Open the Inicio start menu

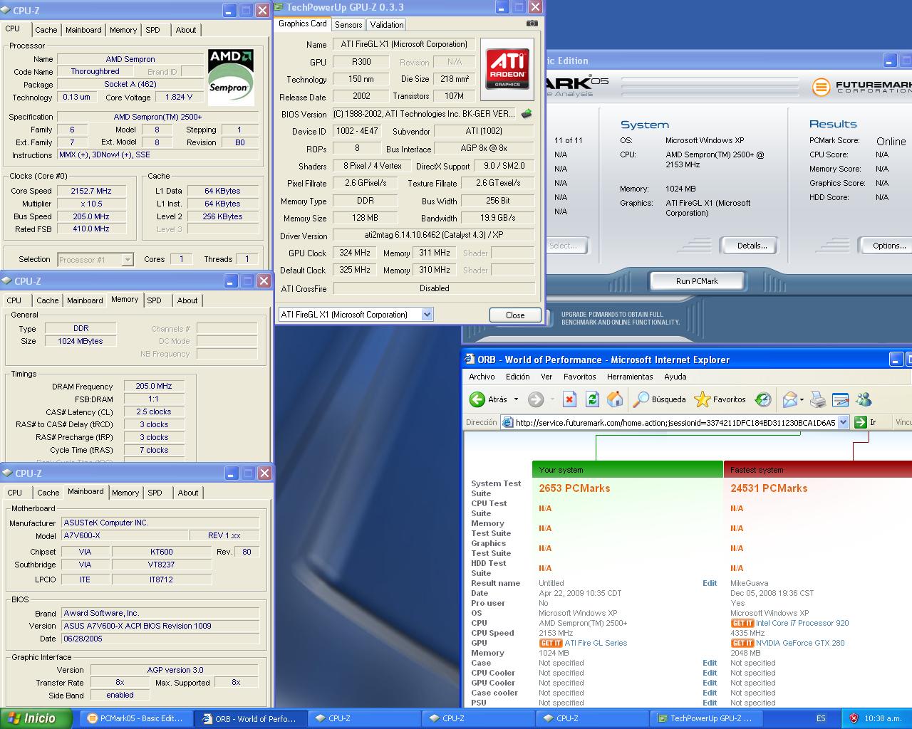click(36, 718)
